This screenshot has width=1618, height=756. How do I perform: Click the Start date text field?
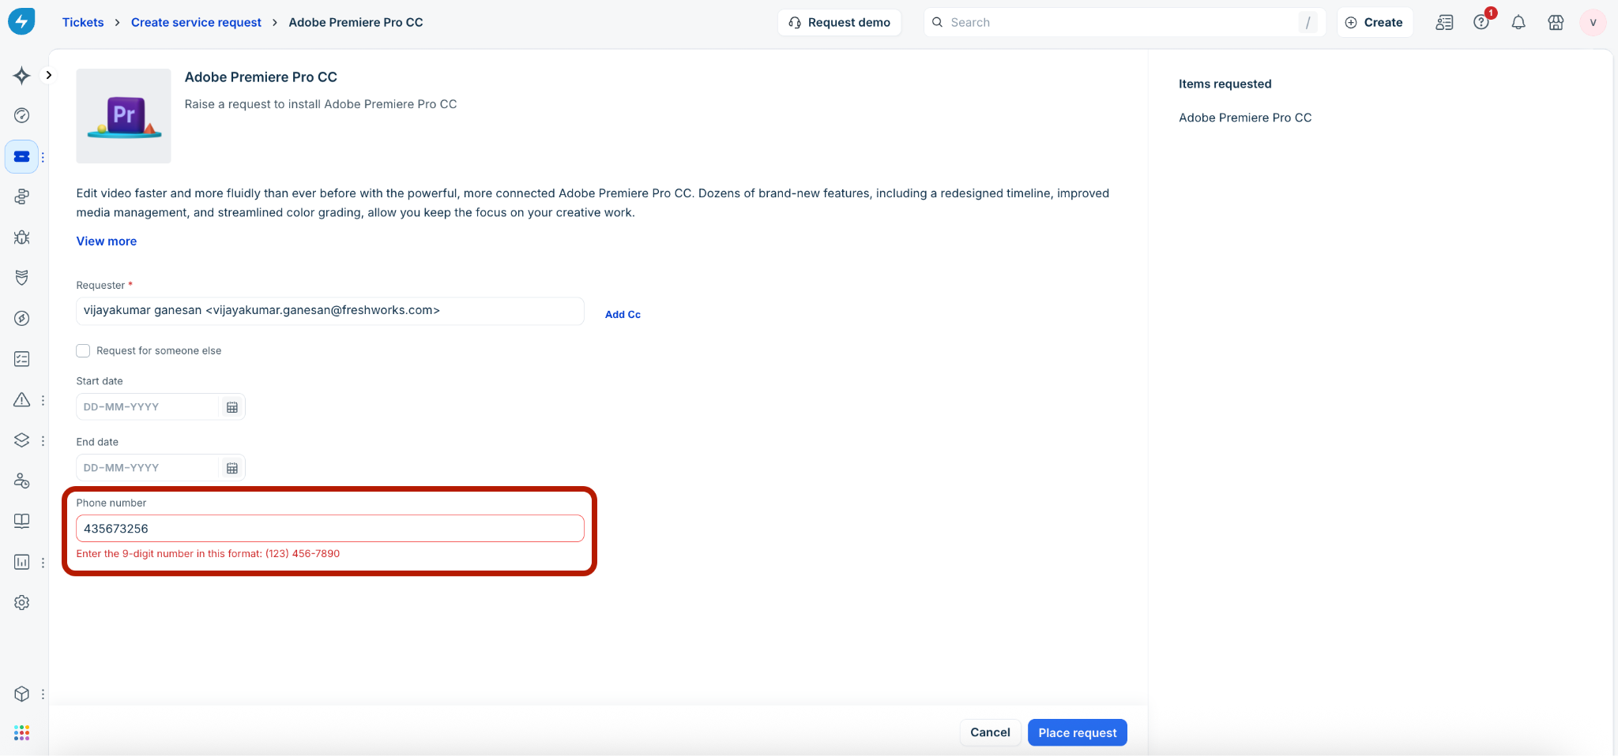(x=148, y=407)
